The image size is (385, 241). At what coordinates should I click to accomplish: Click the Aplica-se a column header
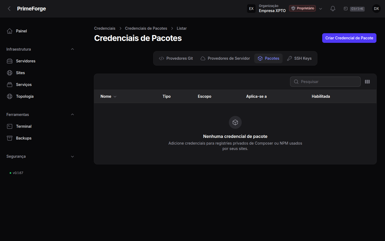click(x=256, y=96)
